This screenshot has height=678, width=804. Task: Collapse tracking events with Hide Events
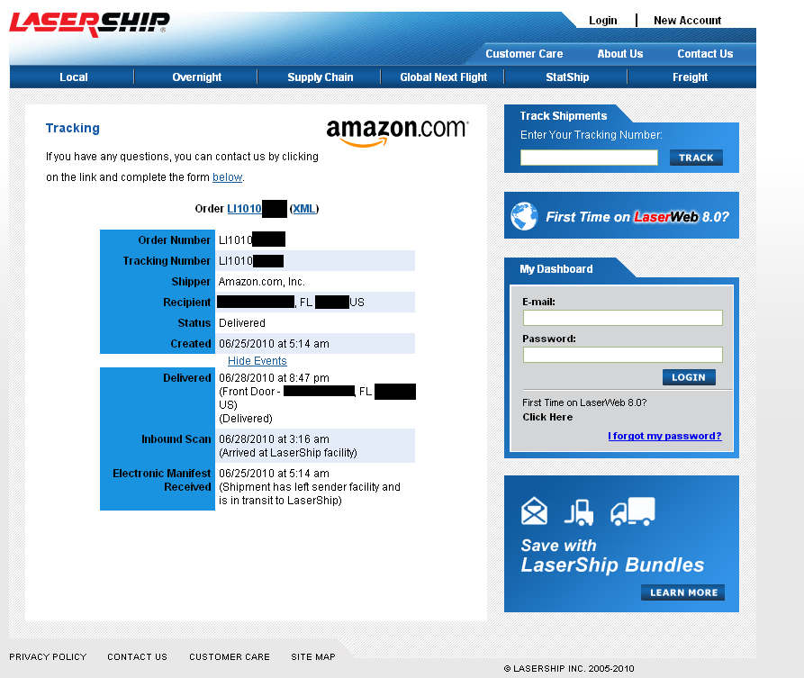tap(257, 361)
